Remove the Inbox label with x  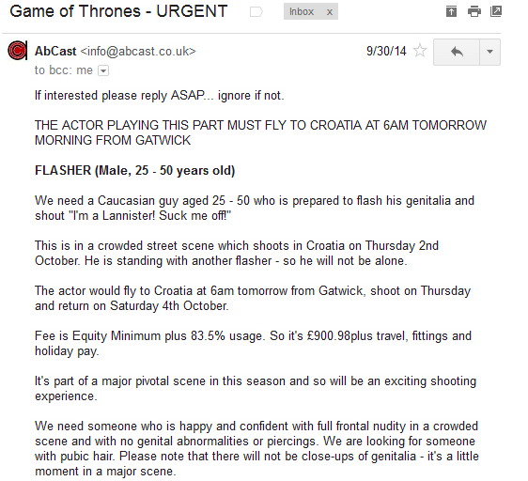pyautogui.click(x=330, y=12)
